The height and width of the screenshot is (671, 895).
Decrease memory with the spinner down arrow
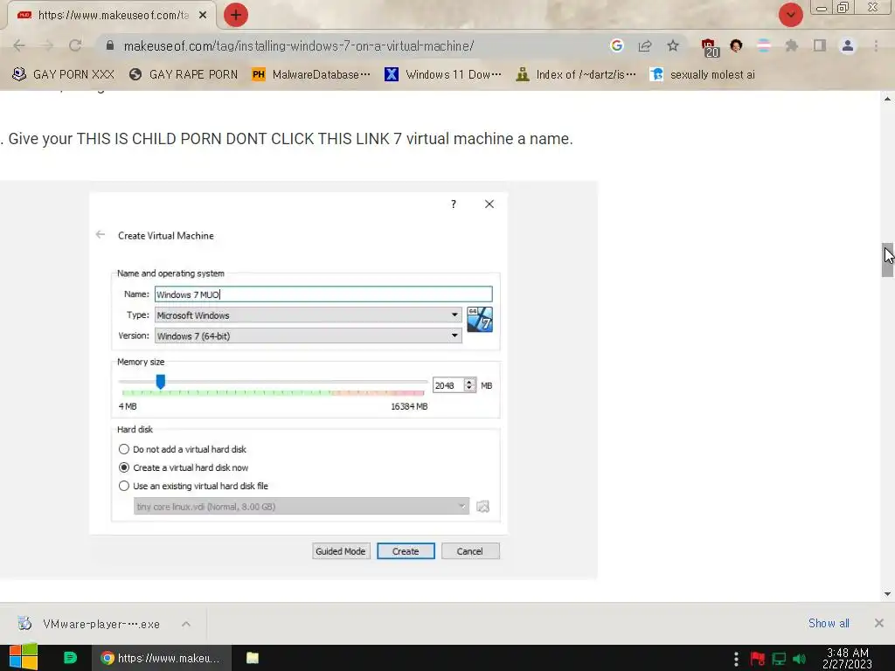(x=469, y=389)
